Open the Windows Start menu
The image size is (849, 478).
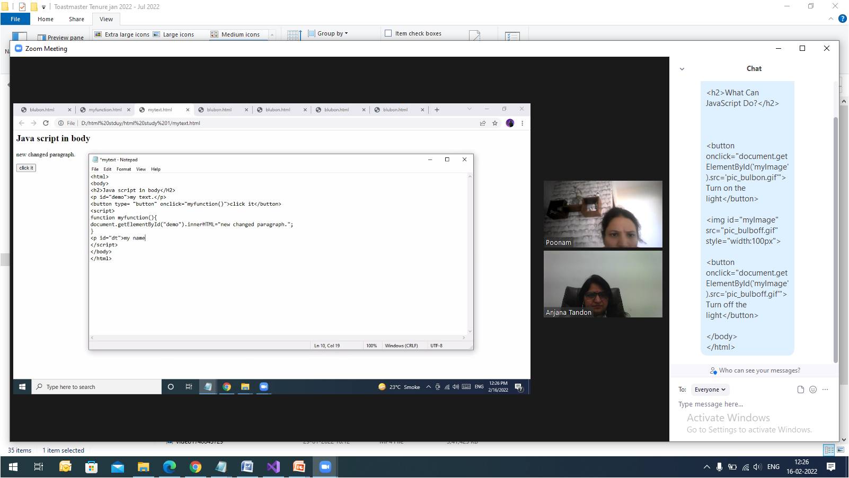pyautogui.click(x=13, y=467)
